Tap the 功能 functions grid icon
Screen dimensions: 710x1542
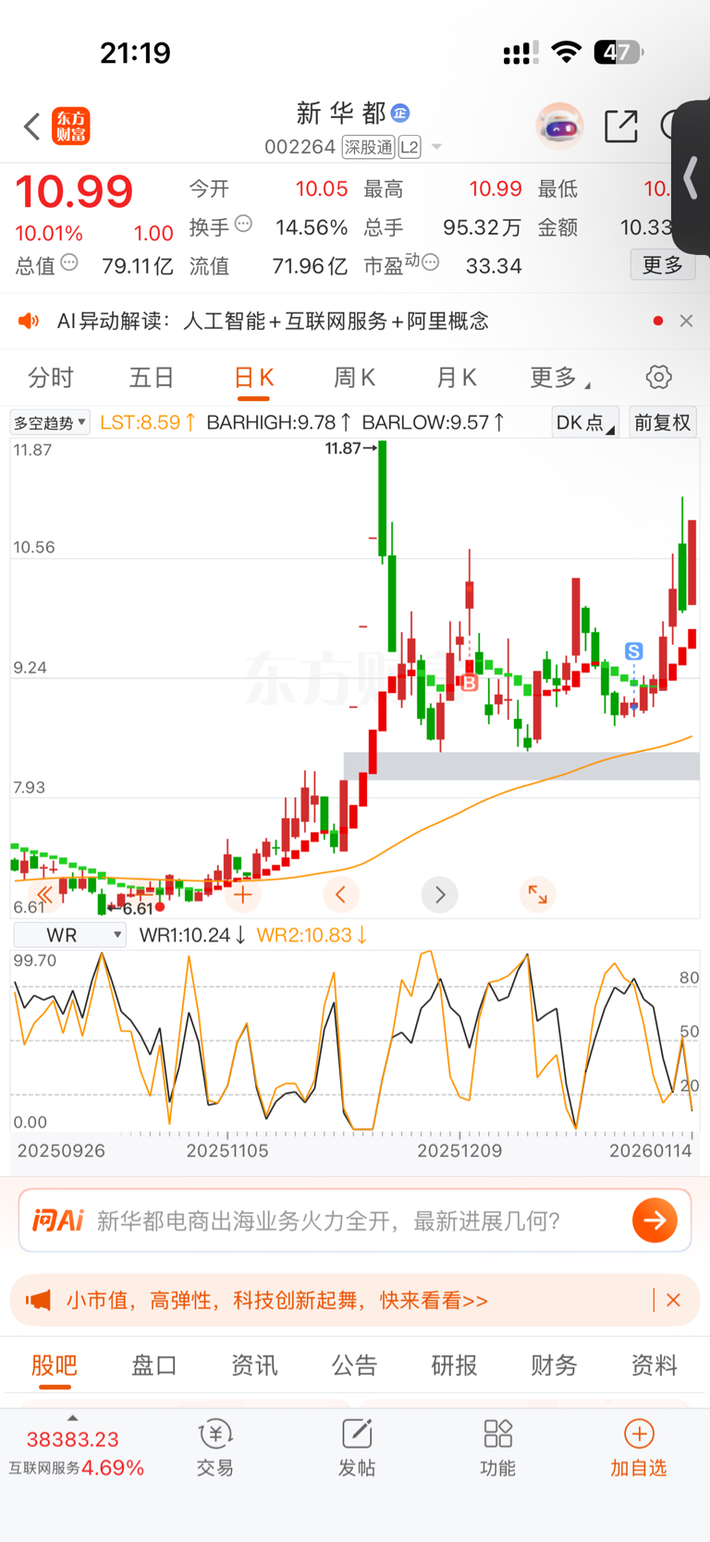pos(497,1448)
